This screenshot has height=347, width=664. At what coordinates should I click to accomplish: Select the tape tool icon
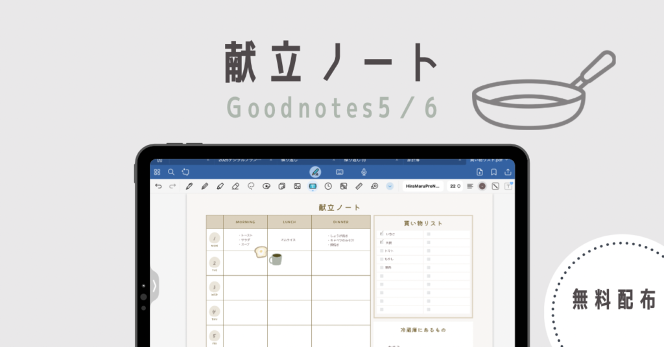tap(374, 186)
